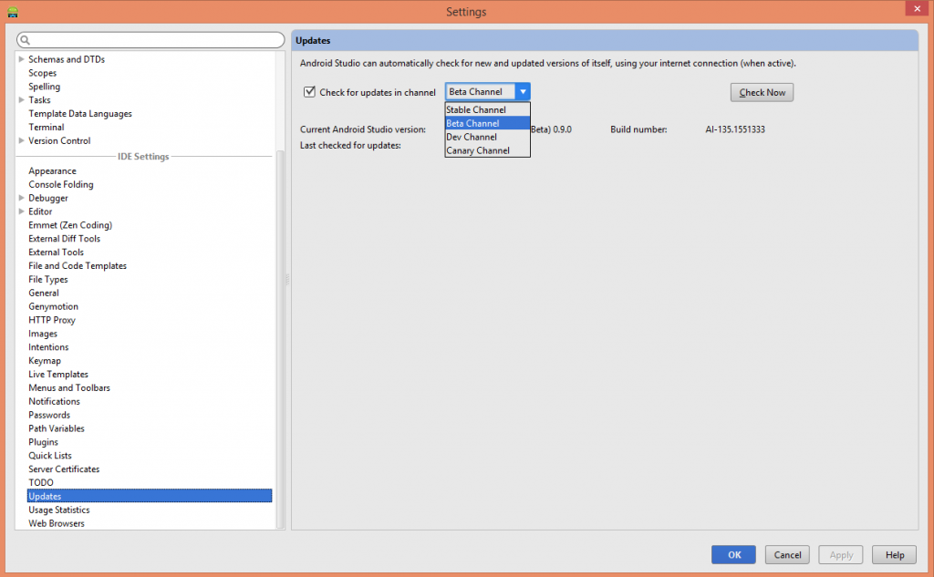Click the search magnifier icon in settings
Viewport: 934px width, 577px height.
25,40
